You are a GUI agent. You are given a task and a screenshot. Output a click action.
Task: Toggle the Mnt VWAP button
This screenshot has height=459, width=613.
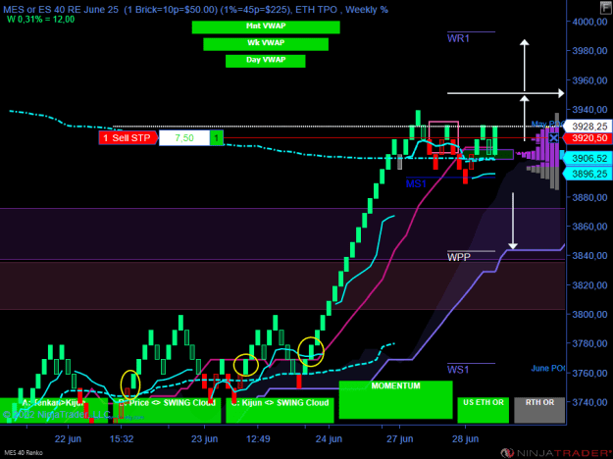[266, 27]
